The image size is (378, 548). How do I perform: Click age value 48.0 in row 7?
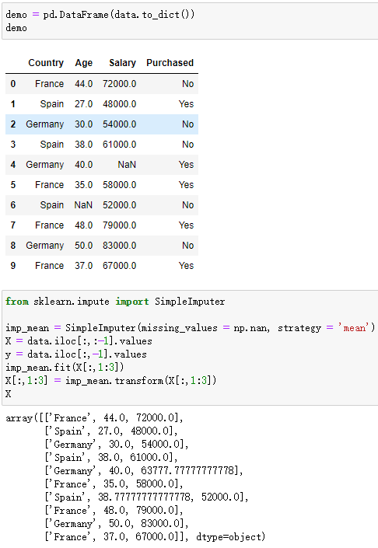[x=83, y=225]
